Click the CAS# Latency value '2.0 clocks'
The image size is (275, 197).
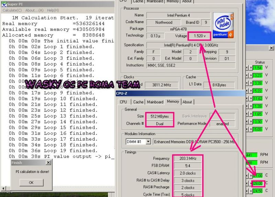(x=188, y=173)
